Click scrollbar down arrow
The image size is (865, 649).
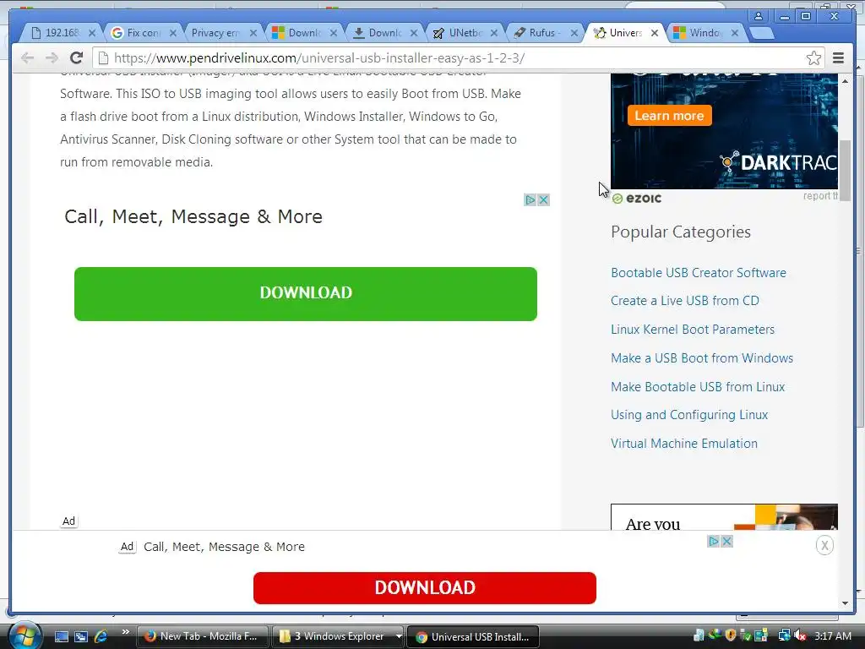845,603
